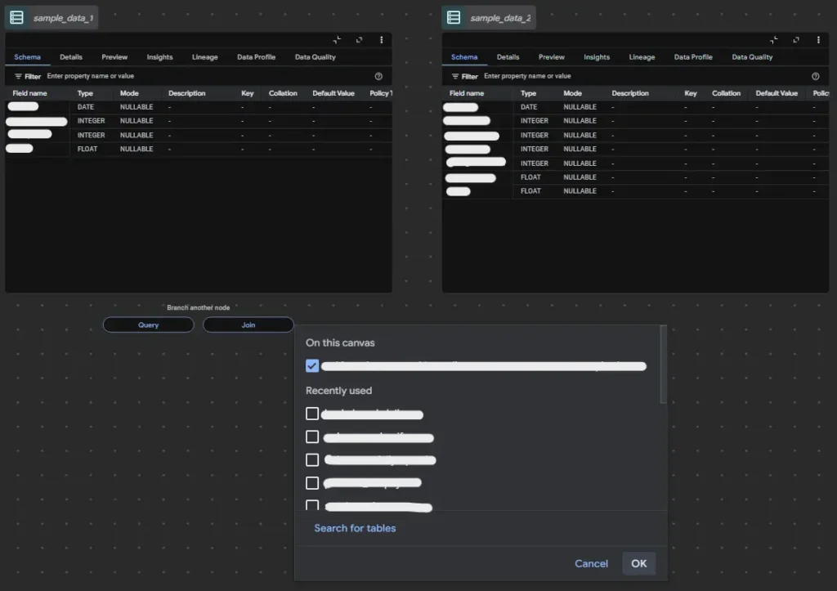Open the Schema tab in sample_data_1
The width and height of the screenshot is (837, 591).
(27, 57)
